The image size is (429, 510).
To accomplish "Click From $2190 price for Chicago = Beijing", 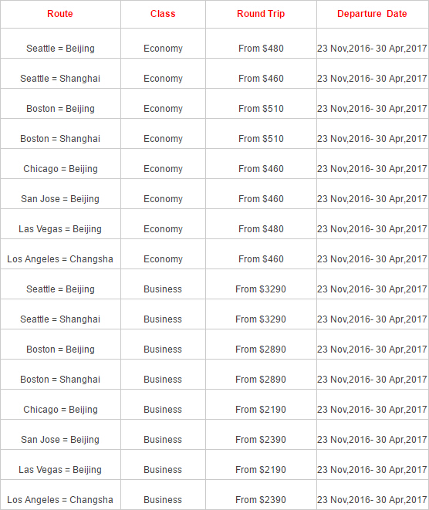I will click(x=261, y=410).
